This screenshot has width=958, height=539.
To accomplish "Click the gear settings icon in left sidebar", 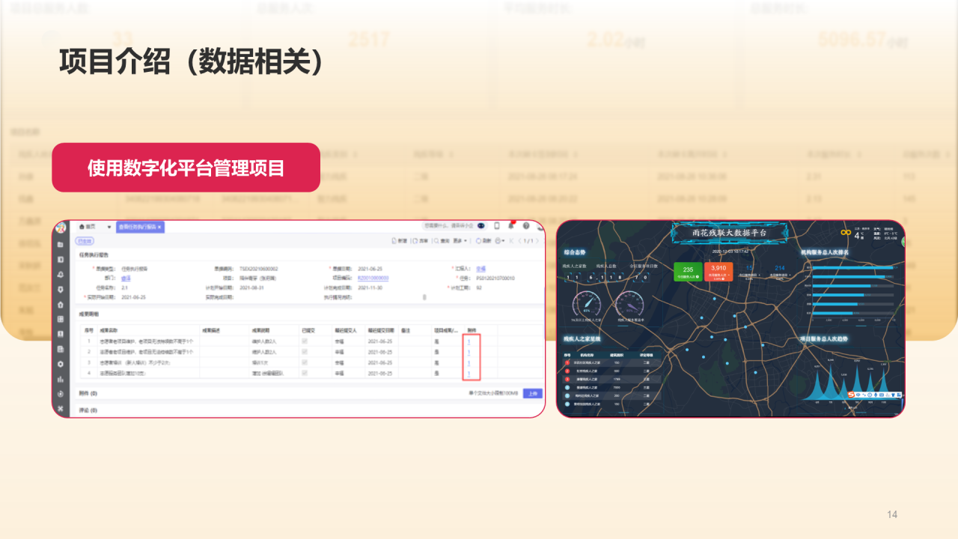I will coord(61,364).
